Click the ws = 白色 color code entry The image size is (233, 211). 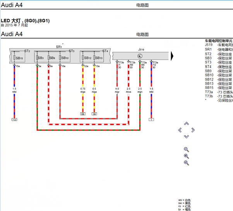(184, 200)
